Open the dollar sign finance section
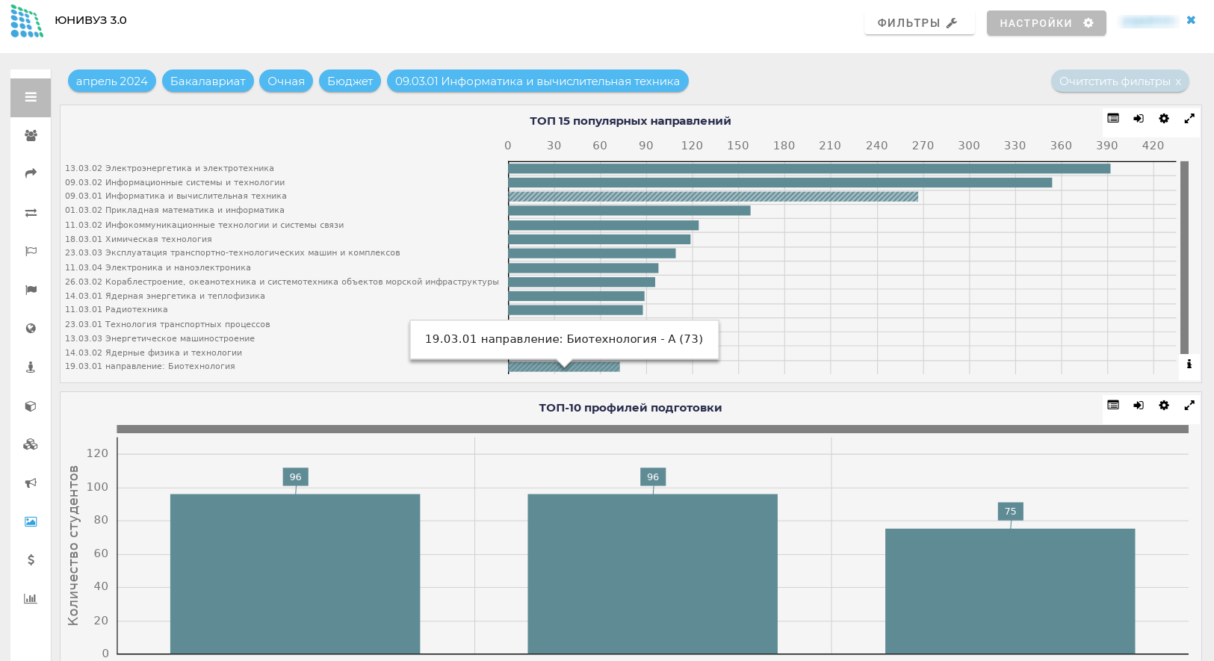The image size is (1214, 661). pos(31,559)
